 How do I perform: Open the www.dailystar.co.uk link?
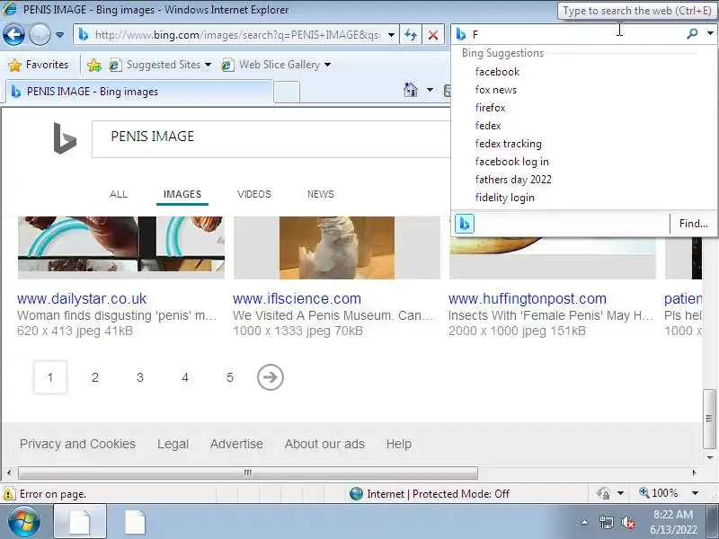pos(82,299)
